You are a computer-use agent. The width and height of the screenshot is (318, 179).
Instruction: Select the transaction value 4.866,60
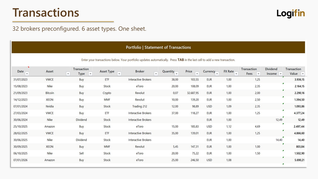click(299, 133)
